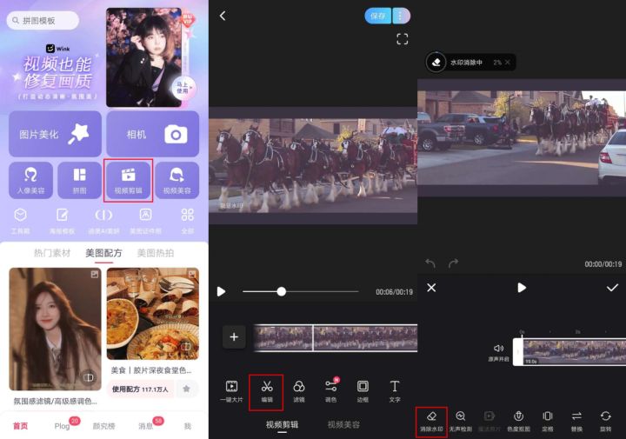626x439 pixels.
Task: Switch to the 美图配方 tab
Action: pos(103,253)
